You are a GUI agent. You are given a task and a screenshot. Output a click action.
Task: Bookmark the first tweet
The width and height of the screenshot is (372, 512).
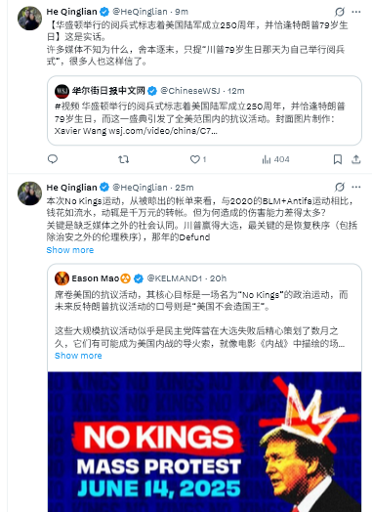338,159
